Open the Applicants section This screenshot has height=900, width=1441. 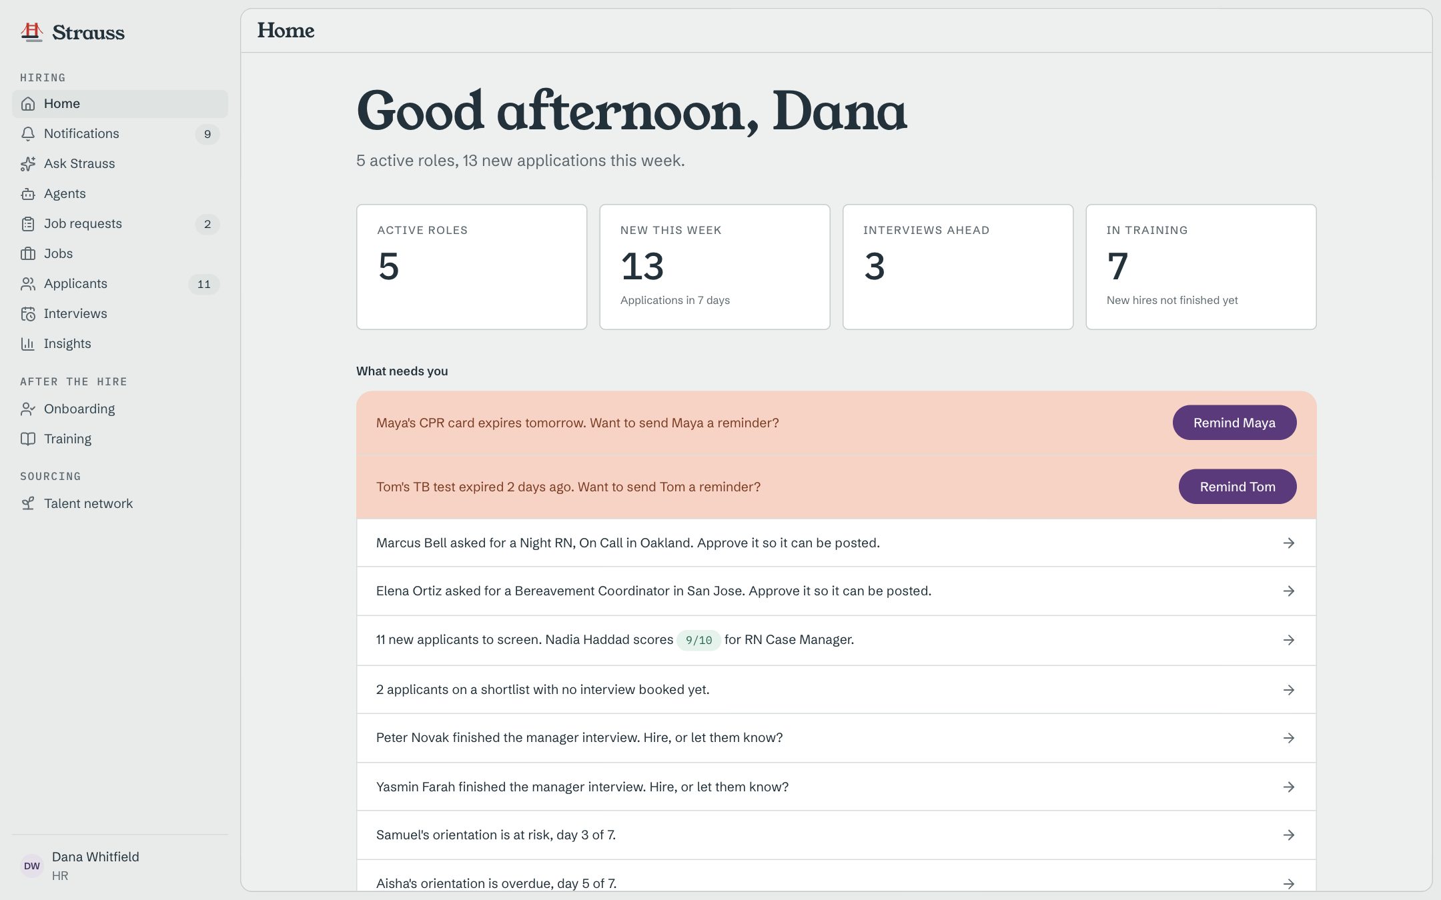pyautogui.click(x=120, y=284)
